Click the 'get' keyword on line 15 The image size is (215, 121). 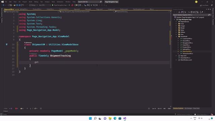click(x=37, y=62)
